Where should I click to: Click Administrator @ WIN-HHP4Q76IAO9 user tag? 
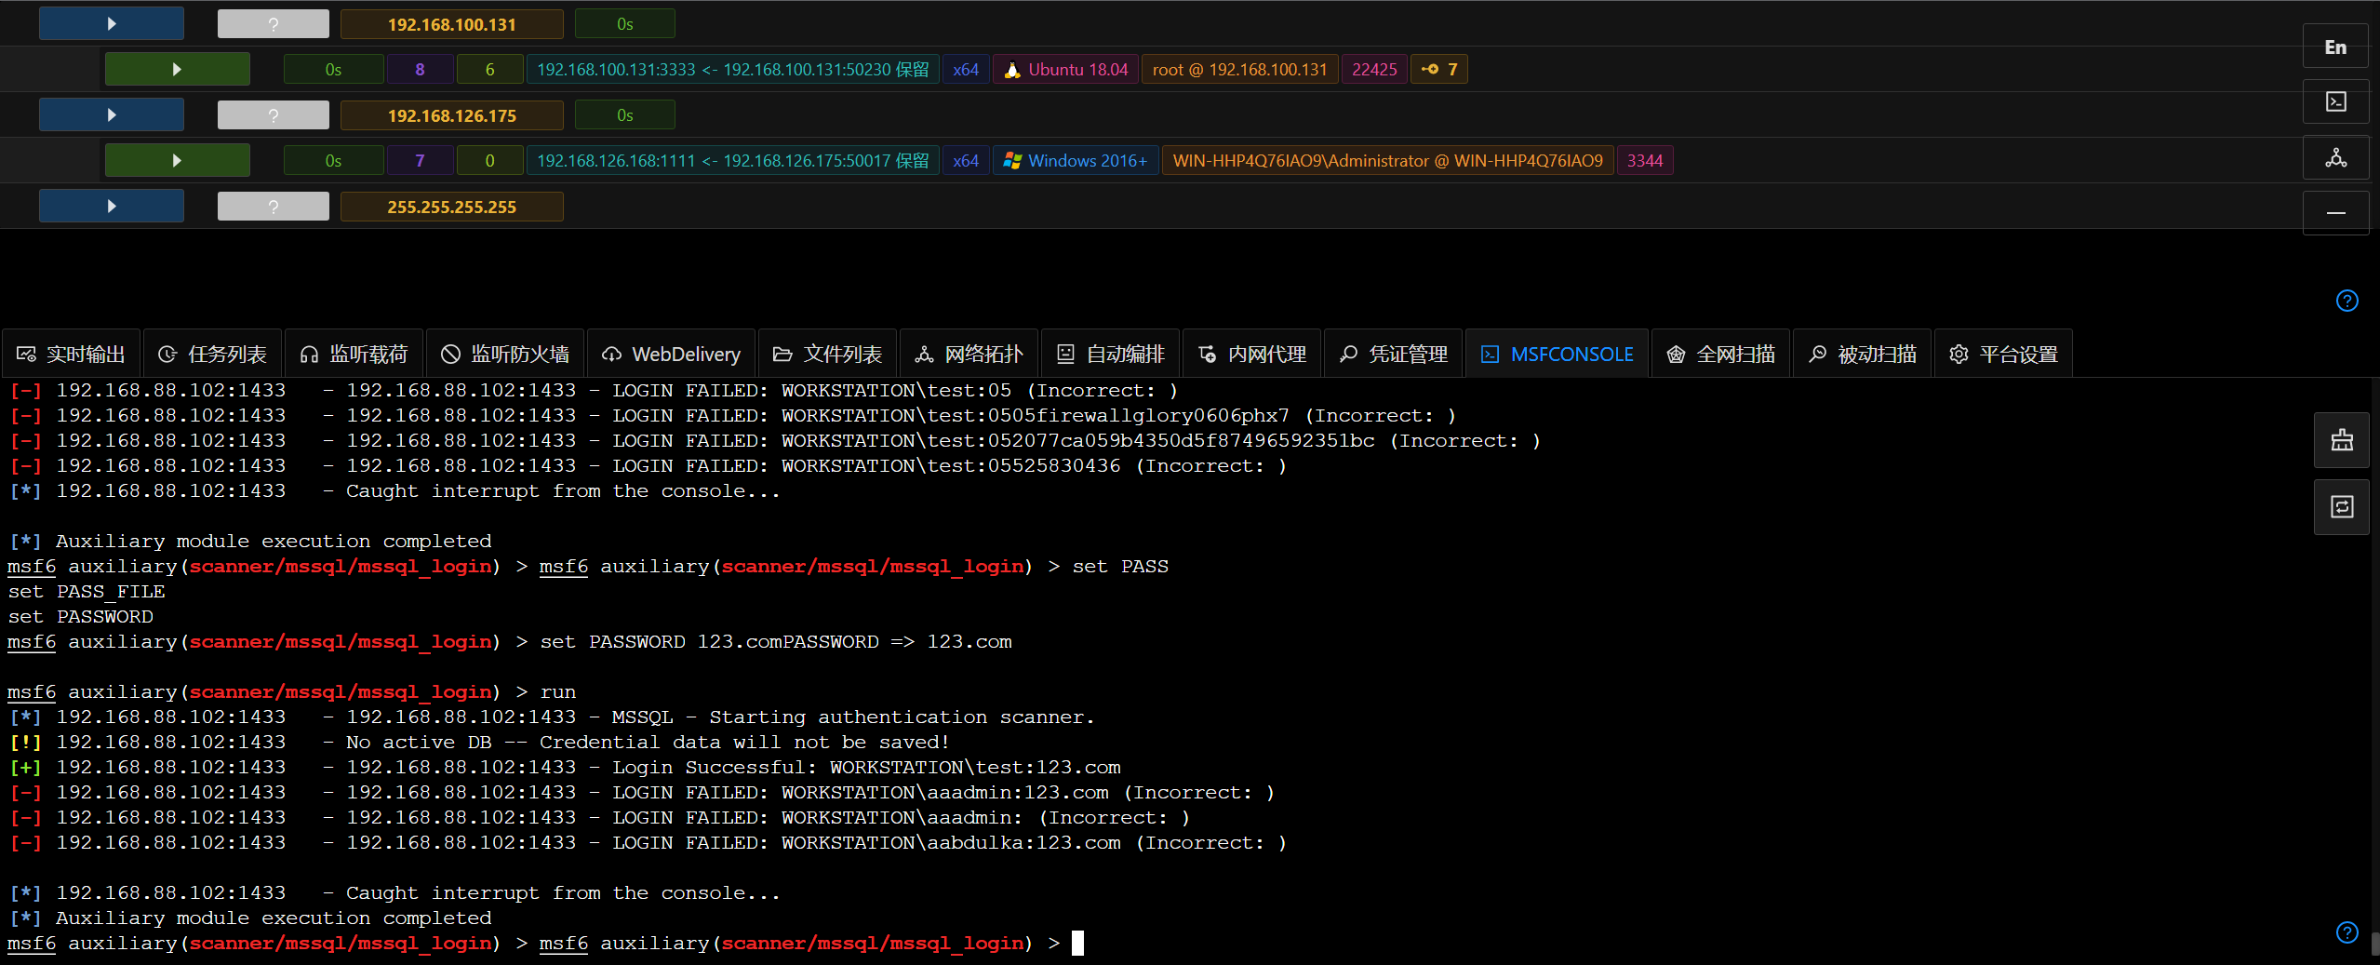tap(1388, 160)
